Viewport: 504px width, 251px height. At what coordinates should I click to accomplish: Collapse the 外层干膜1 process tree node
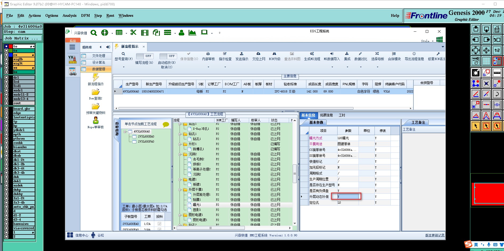pos(180,190)
